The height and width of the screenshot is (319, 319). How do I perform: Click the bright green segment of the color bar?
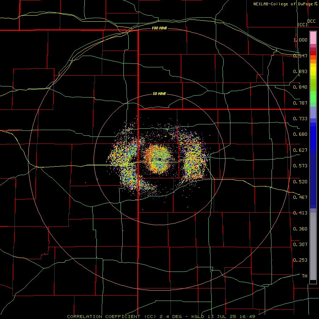pyautogui.click(x=313, y=97)
